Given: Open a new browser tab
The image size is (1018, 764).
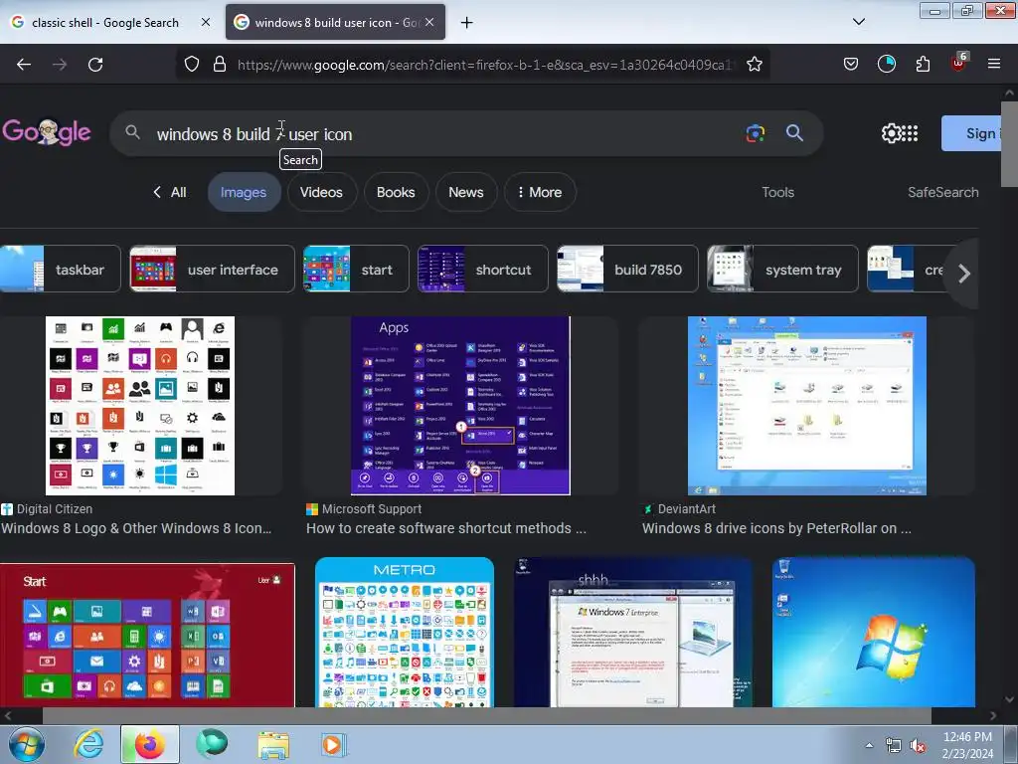Looking at the screenshot, I should (467, 23).
